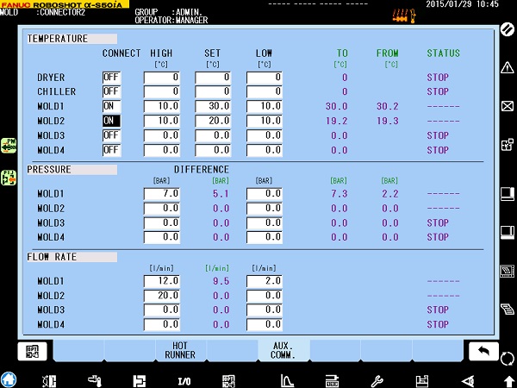Click the crossed-box icon on right sidebar
Image resolution: width=517 pixels, height=388 pixels.
tap(508, 106)
